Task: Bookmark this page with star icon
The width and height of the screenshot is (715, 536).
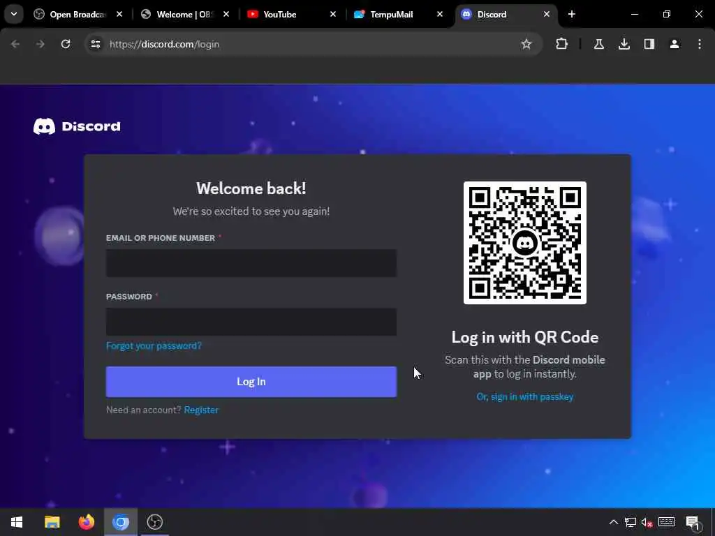Action: tap(526, 44)
